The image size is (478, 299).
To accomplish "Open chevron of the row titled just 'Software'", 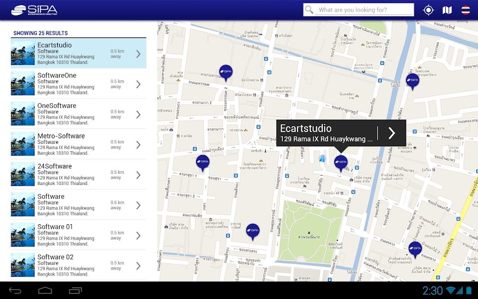I will 138,206.
